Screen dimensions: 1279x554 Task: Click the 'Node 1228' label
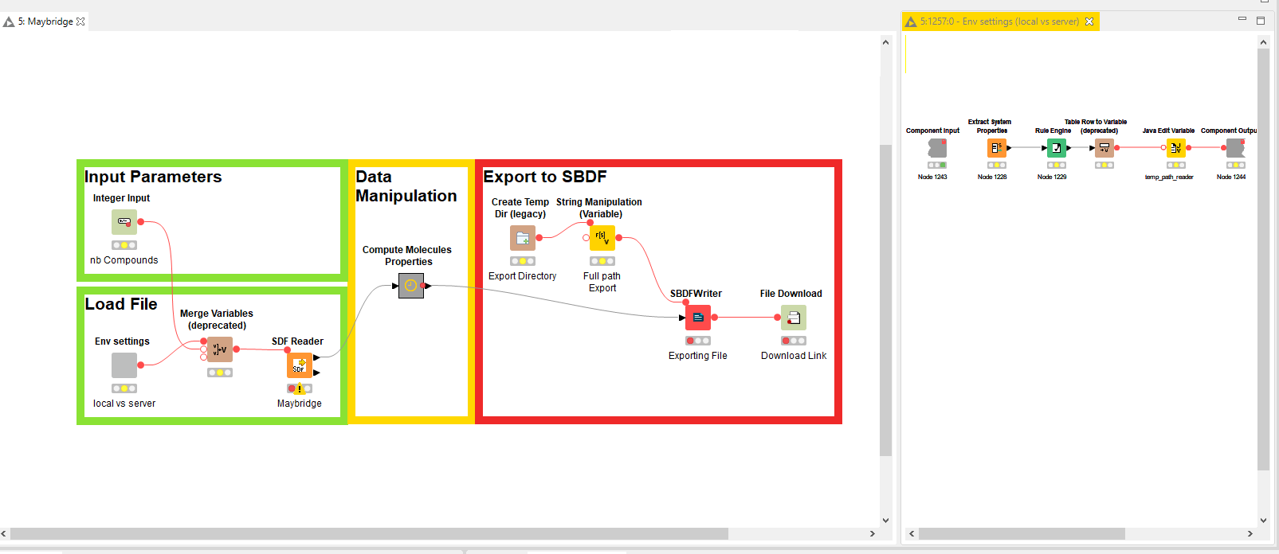[992, 177]
